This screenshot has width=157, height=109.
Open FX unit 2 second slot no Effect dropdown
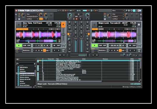(118, 17)
